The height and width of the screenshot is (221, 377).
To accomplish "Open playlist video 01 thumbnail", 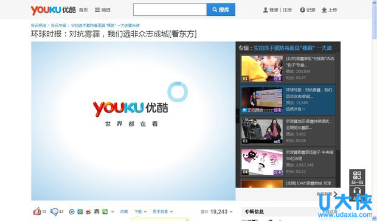I will 262,69.
